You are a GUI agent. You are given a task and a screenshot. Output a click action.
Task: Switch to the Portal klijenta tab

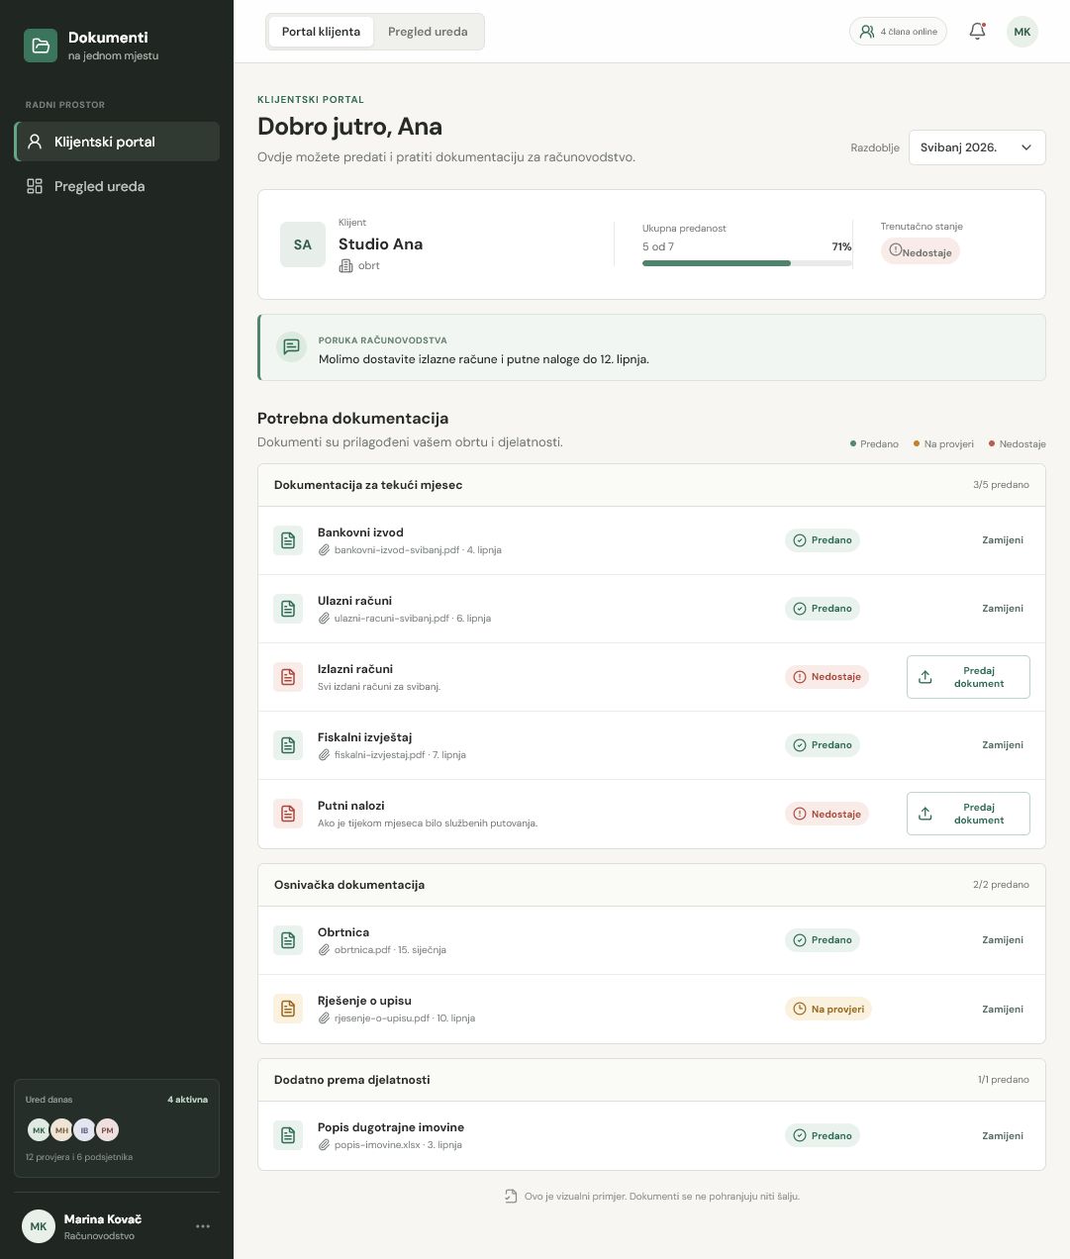pos(321,32)
